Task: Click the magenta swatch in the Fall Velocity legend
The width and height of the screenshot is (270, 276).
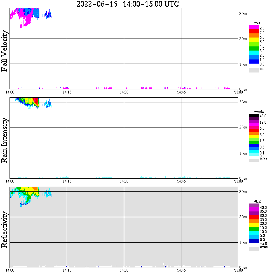Action: (254, 27)
